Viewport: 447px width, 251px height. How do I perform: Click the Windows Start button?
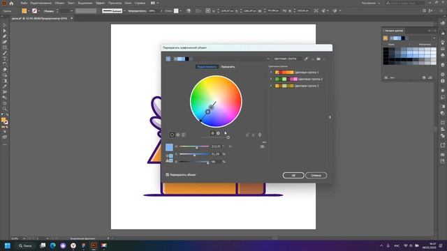tap(8, 245)
